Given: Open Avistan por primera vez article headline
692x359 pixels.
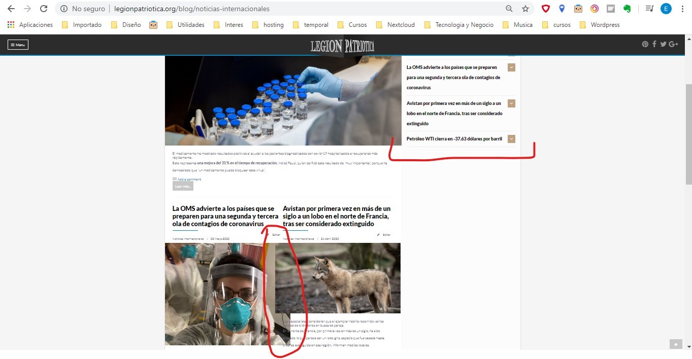Looking at the screenshot, I should [x=337, y=216].
